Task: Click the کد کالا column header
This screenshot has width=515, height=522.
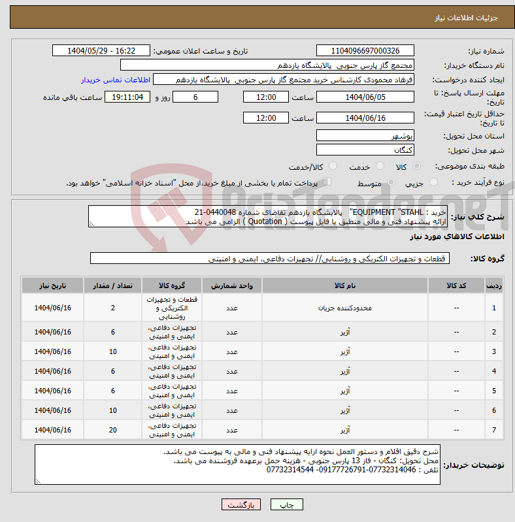Action: [x=456, y=285]
